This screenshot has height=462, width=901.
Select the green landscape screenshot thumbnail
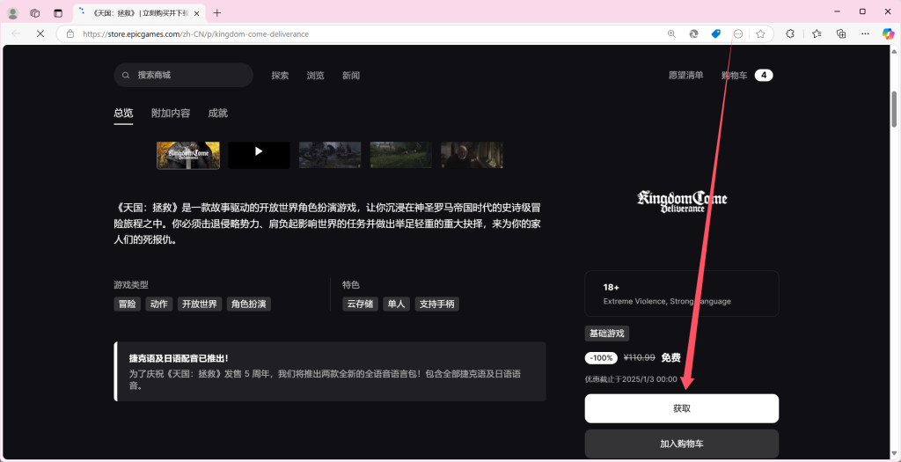[401, 155]
